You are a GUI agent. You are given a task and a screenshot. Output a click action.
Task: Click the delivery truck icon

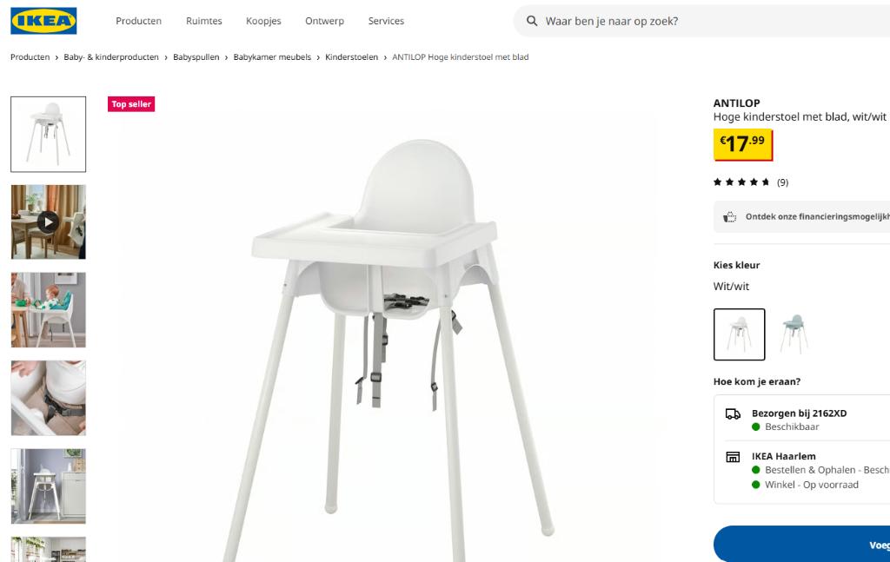[733, 414]
